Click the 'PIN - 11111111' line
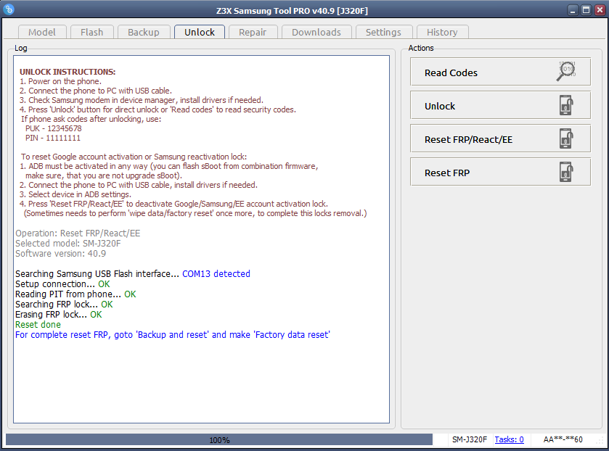 [53, 138]
